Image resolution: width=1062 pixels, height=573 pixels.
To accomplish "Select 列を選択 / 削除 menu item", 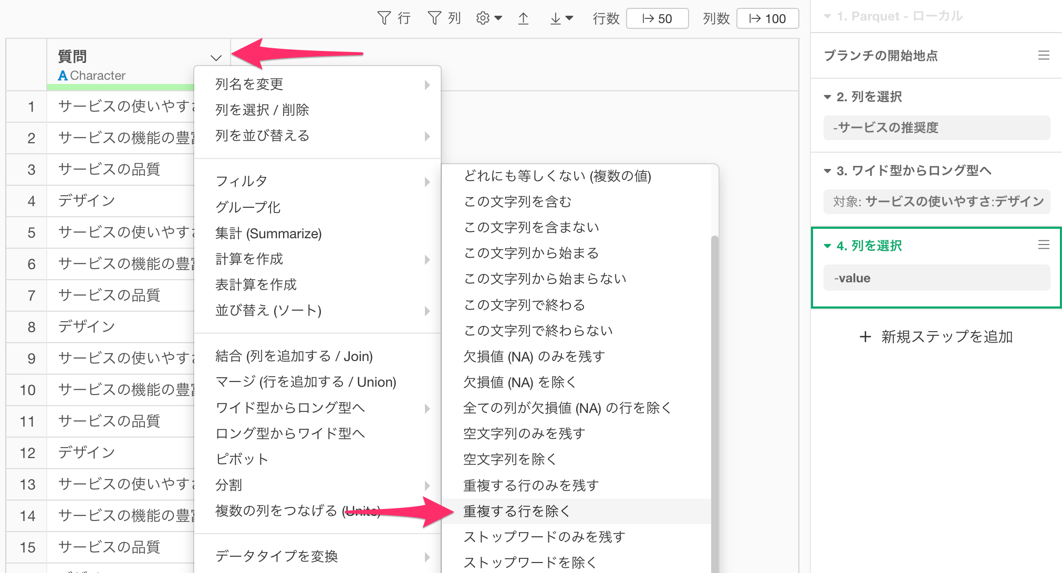I will [x=317, y=110].
